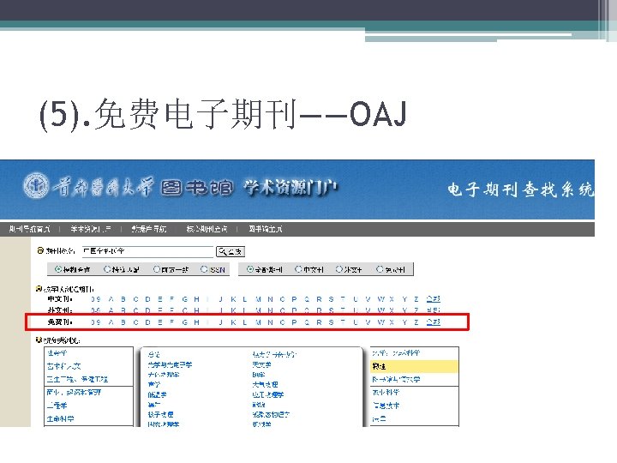This screenshot has width=617, height=463.
Task: Click letter J in the 免费刊 row
Action: pos(221,322)
